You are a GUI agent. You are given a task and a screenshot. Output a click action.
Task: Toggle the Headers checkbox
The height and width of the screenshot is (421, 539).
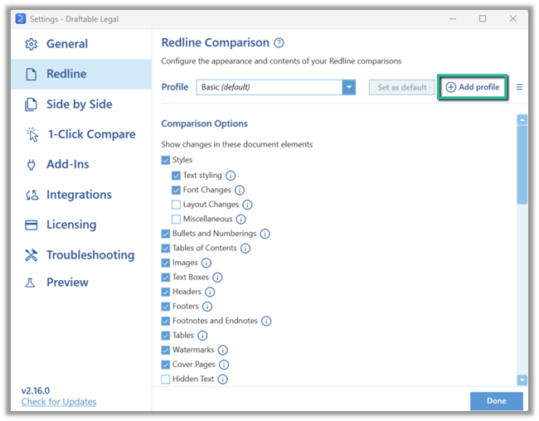click(x=166, y=292)
